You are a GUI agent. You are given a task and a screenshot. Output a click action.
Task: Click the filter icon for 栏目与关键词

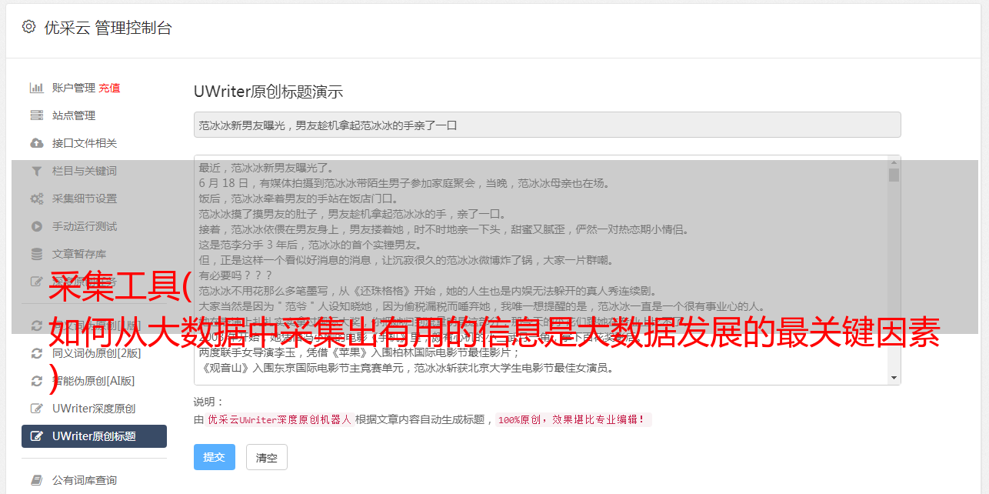point(36,171)
